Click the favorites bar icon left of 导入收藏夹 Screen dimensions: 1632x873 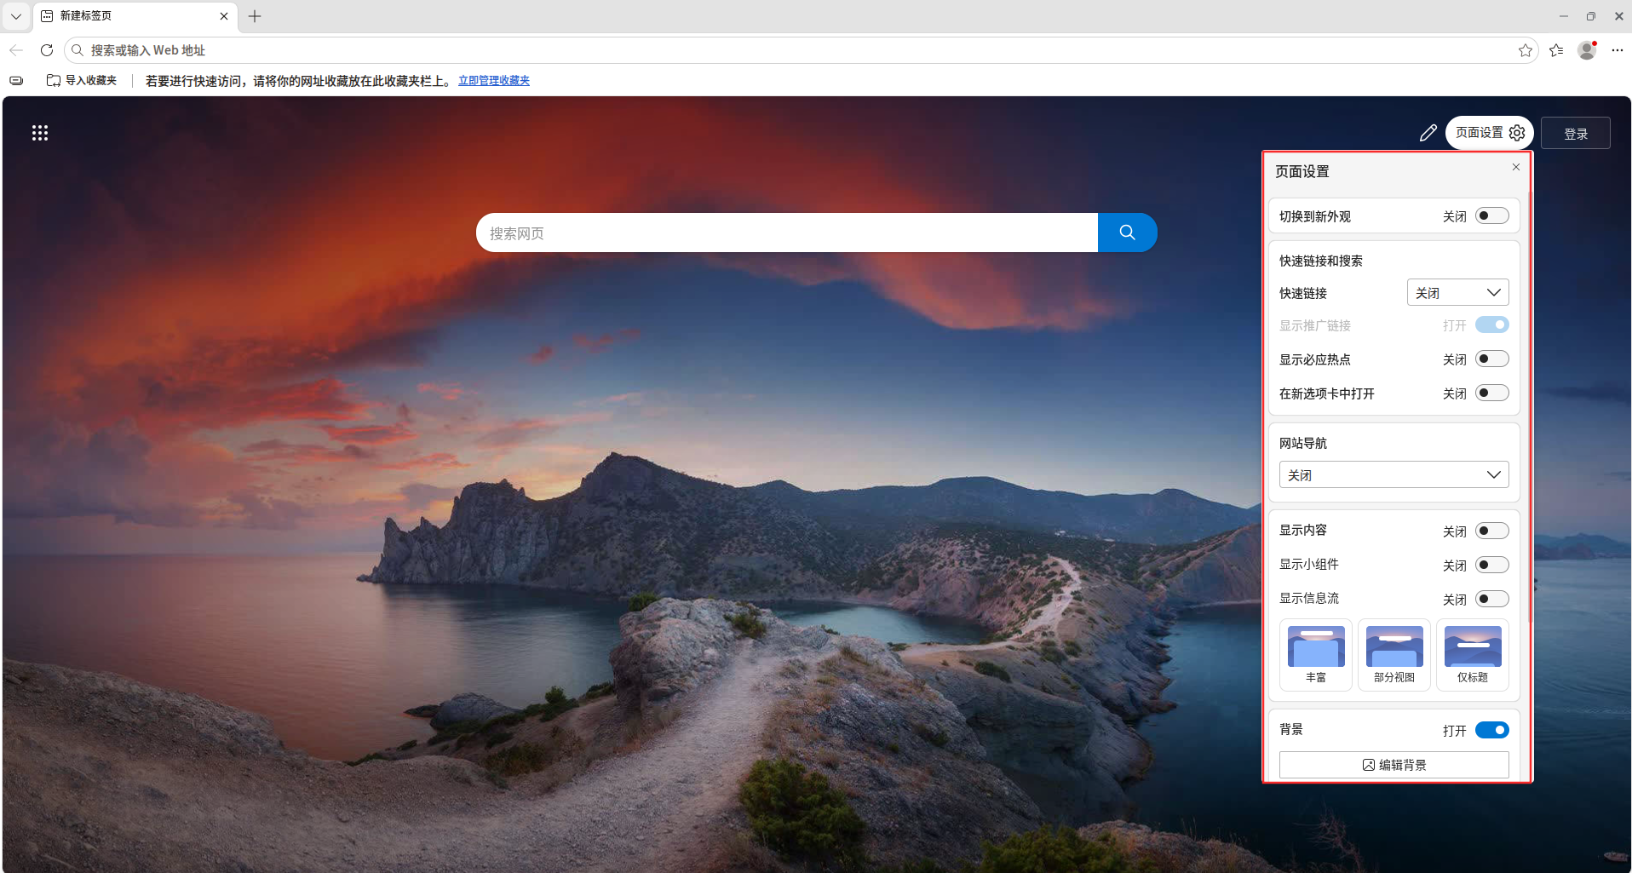[x=16, y=81]
